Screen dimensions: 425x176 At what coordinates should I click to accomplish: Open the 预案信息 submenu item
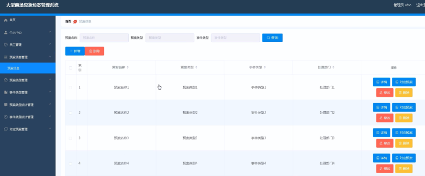(28, 68)
